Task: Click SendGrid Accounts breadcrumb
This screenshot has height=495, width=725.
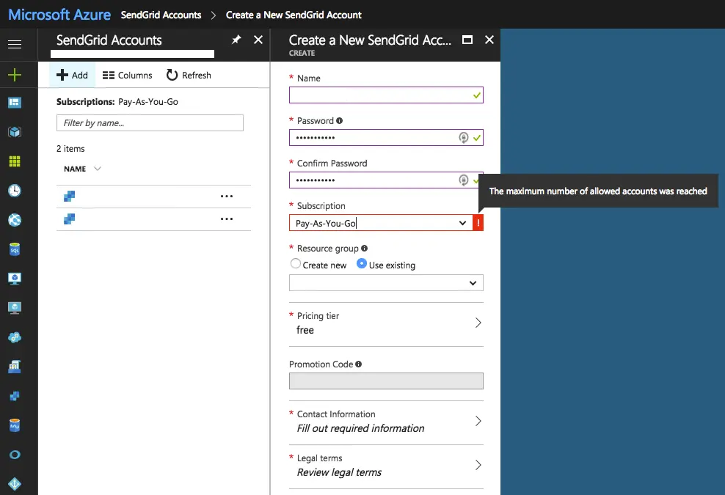Action: pyautogui.click(x=161, y=15)
